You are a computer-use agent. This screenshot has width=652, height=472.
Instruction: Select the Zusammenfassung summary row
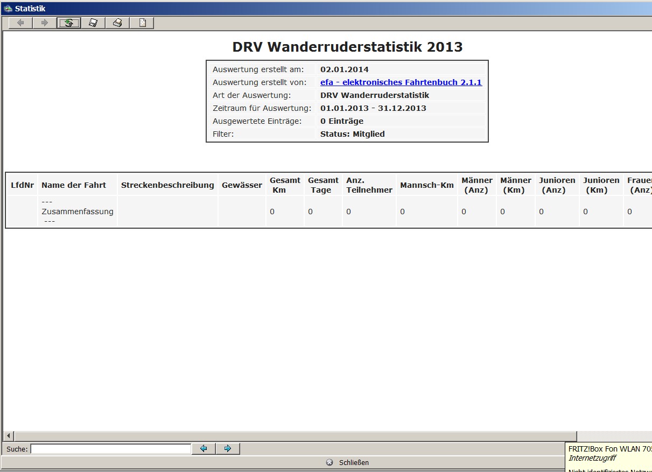pyautogui.click(x=77, y=212)
